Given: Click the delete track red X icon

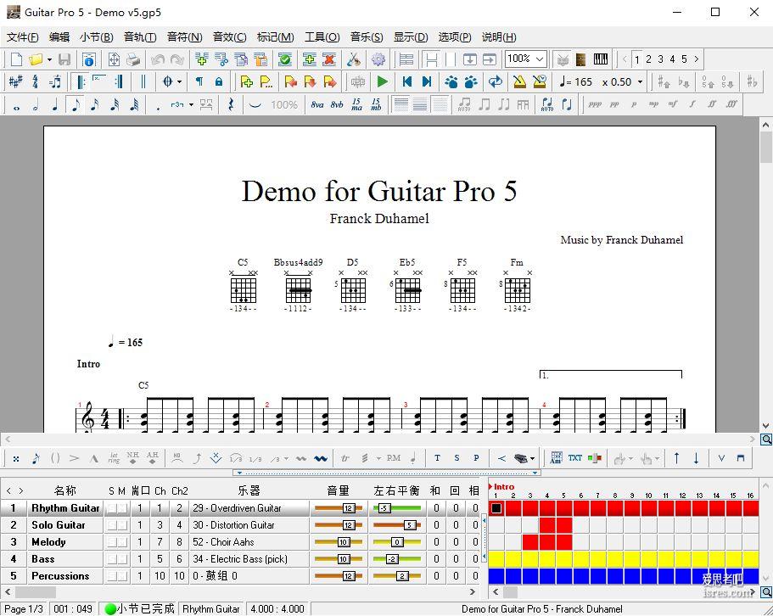Looking at the screenshot, I should click(x=329, y=59).
